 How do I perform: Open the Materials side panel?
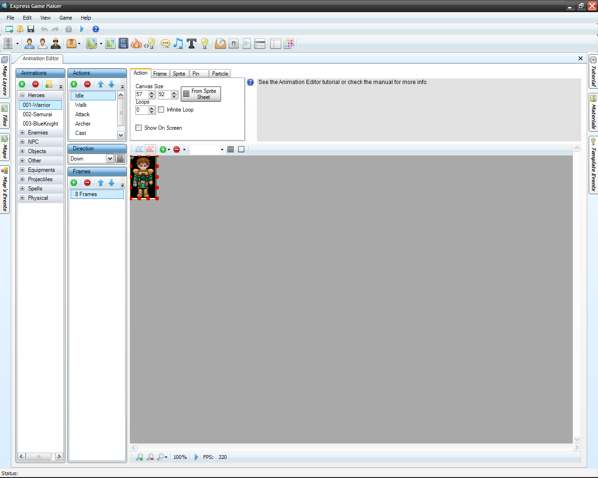(593, 112)
